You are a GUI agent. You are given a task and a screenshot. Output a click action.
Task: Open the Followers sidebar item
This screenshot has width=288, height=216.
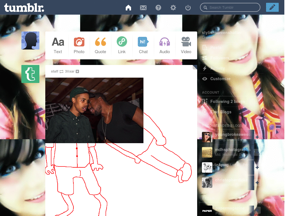click(x=231, y=58)
